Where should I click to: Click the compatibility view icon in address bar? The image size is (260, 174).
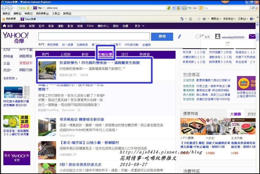[184, 8]
